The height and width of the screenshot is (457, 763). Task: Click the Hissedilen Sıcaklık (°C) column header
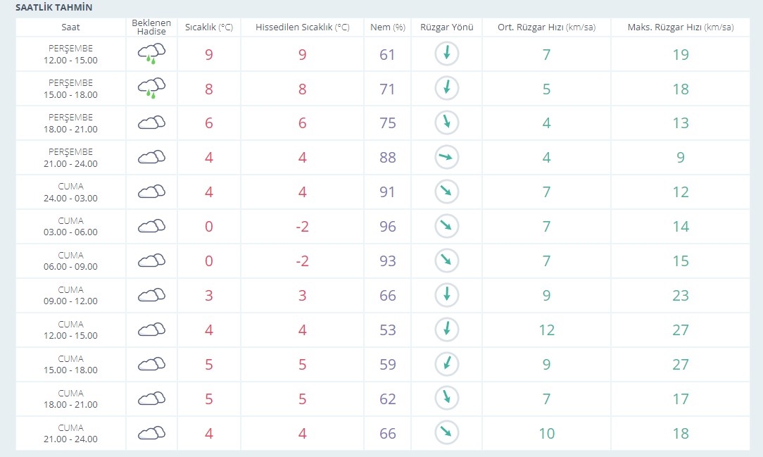pos(302,27)
